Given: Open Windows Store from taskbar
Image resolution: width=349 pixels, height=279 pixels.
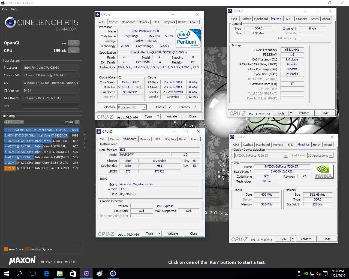Looking at the screenshot, I should (73, 274).
